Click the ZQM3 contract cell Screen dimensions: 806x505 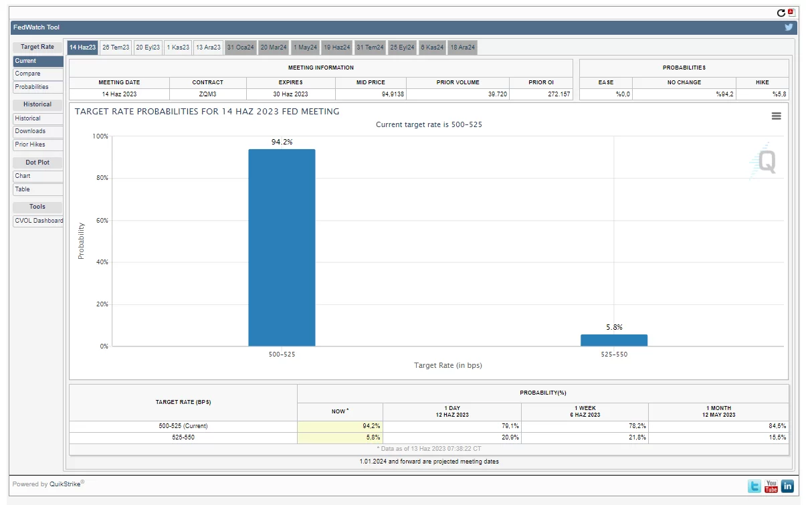208,94
